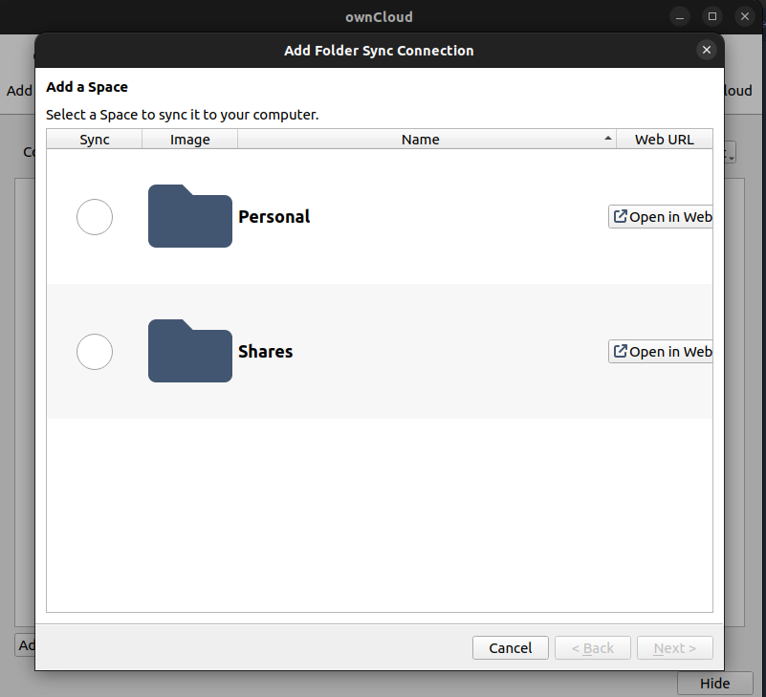Hide the ownCloud main window
The height and width of the screenshot is (697, 766).
pyautogui.click(x=714, y=683)
